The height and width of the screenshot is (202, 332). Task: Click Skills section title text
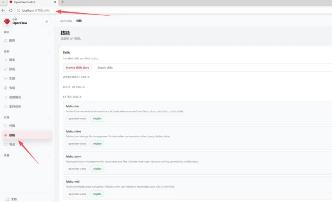pos(66,52)
